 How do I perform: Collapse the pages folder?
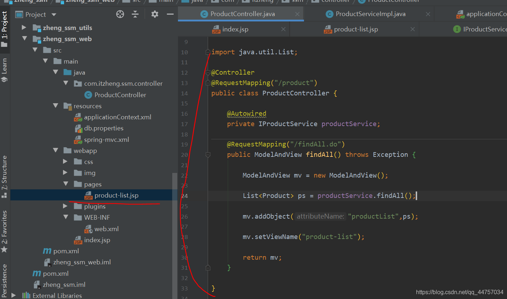(x=66, y=184)
